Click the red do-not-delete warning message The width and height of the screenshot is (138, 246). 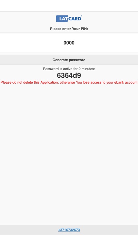tap(69, 82)
